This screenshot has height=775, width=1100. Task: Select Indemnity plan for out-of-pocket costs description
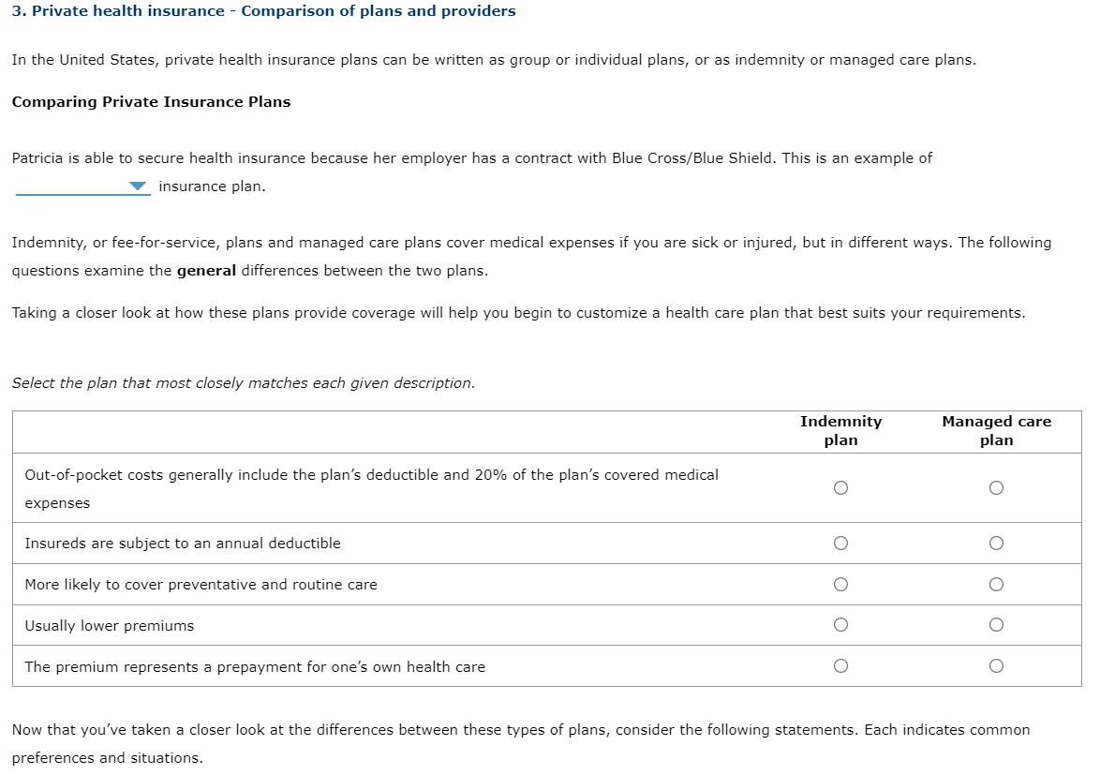pyautogui.click(x=840, y=487)
